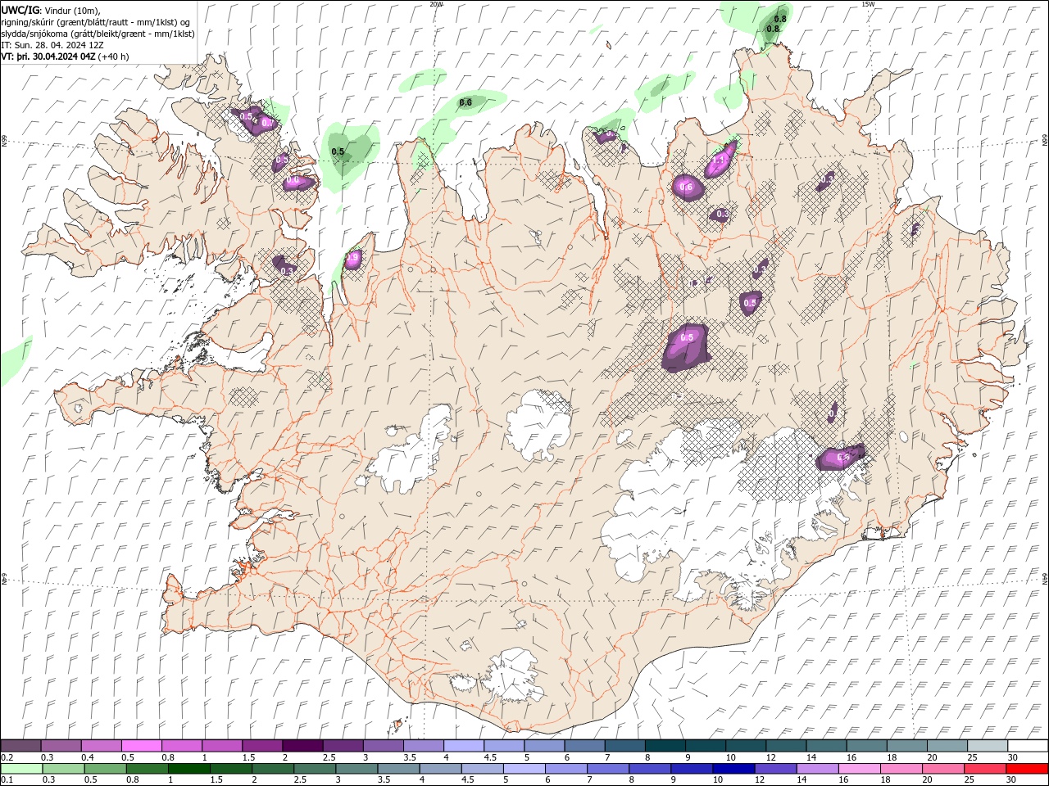This screenshot has width=1049, height=786.
Task: Pick the rain-row legend swatch labeled 25
Action: click(x=985, y=769)
